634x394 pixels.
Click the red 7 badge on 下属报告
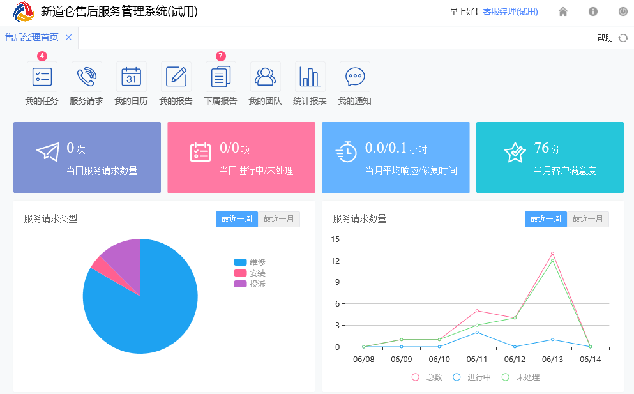click(x=220, y=56)
